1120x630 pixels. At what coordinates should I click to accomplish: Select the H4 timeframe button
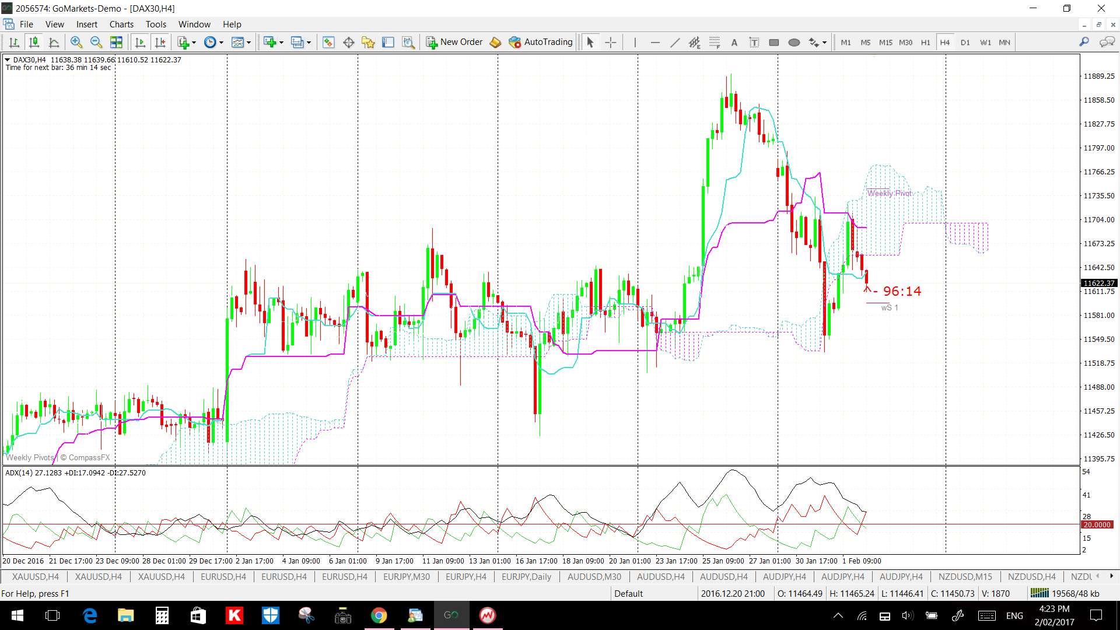945,42
